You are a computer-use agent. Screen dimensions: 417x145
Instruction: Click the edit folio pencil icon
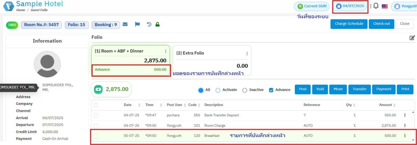coord(412,38)
